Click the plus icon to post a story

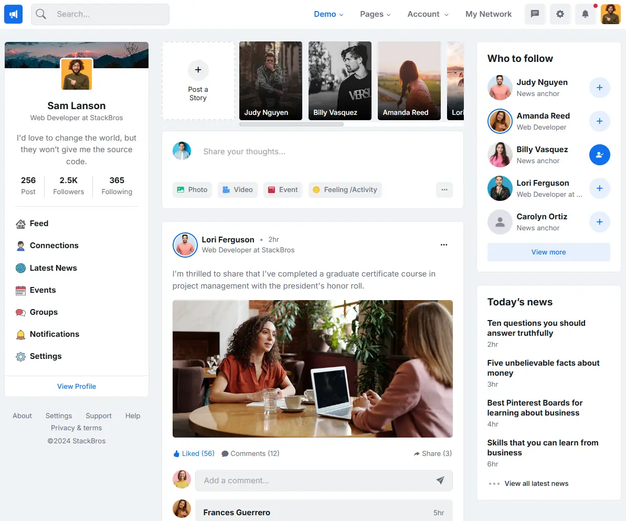click(198, 70)
